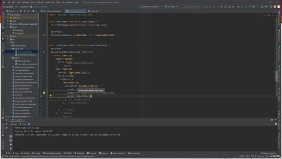Select date_picker.dart in the project tree

pyautogui.click(x=22, y=61)
